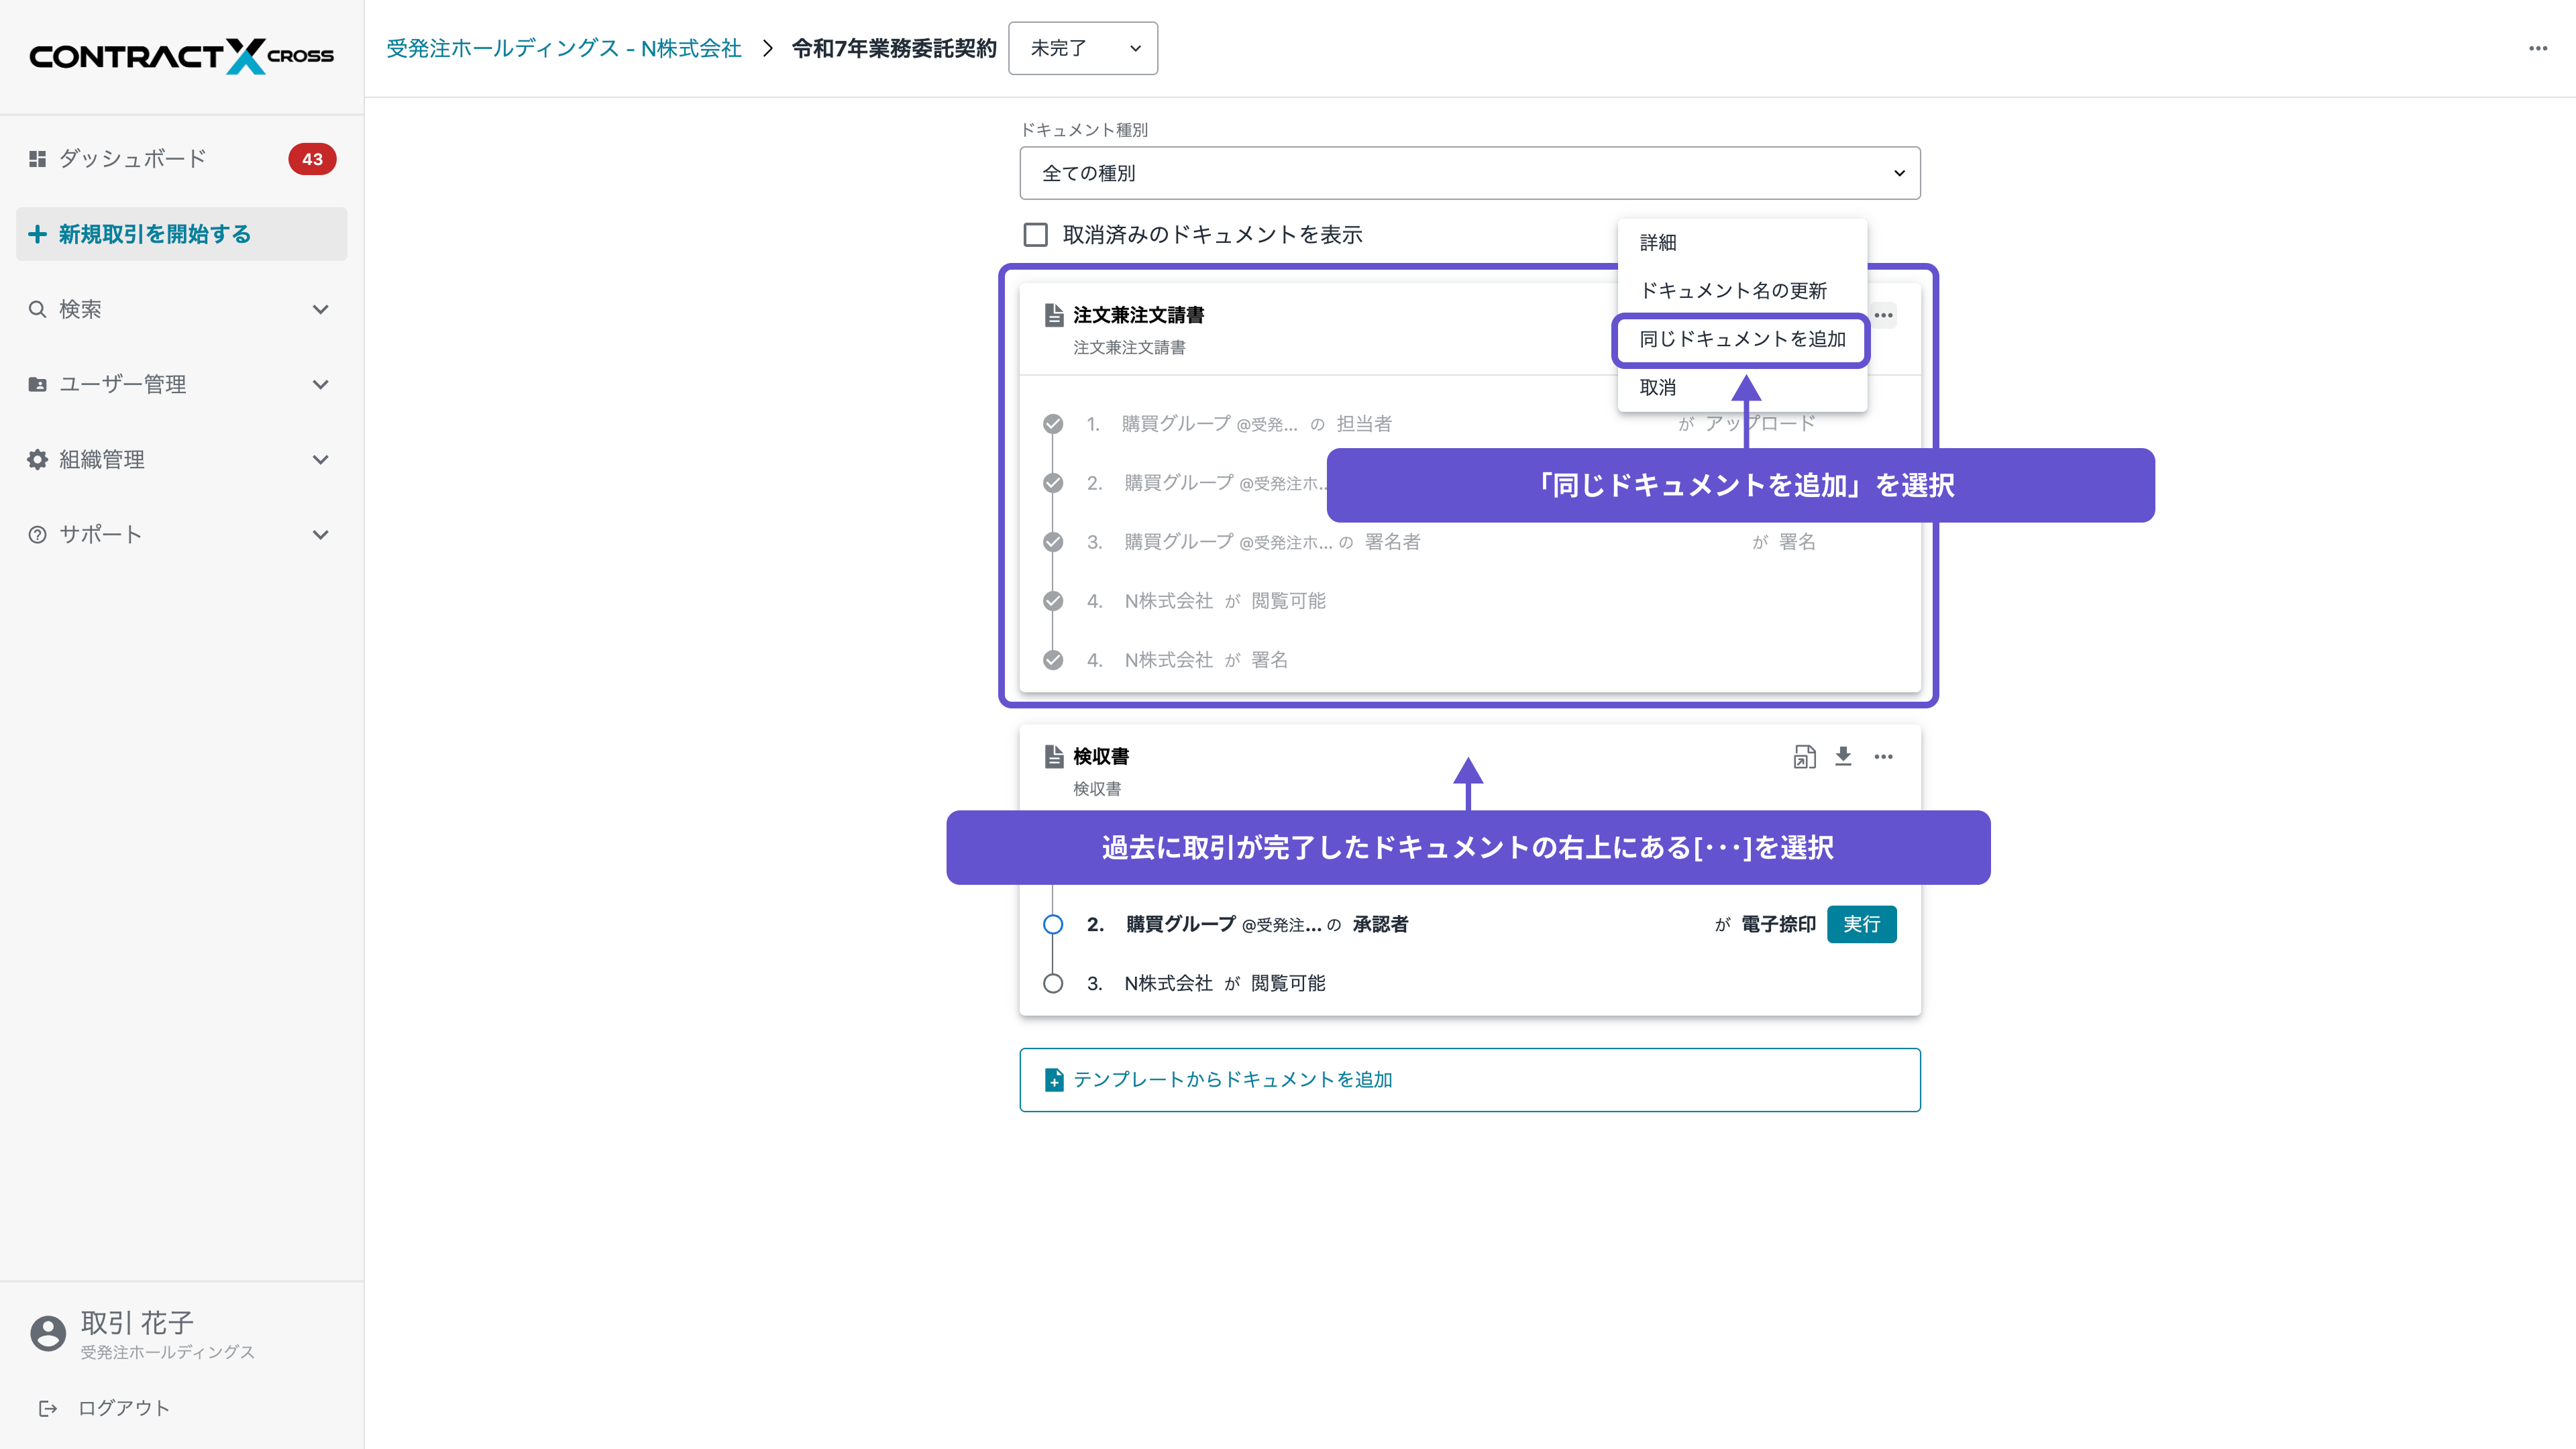2576x1449 pixels.
Task: Select step 2 circle next to 購買グループ 承認者
Action: pos(1053,924)
